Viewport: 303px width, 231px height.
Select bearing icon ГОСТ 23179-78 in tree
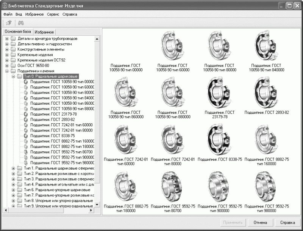click(26, 114)
